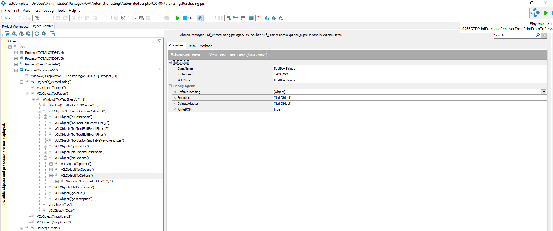Expand the tvDescription tree node

pos(45,117)
